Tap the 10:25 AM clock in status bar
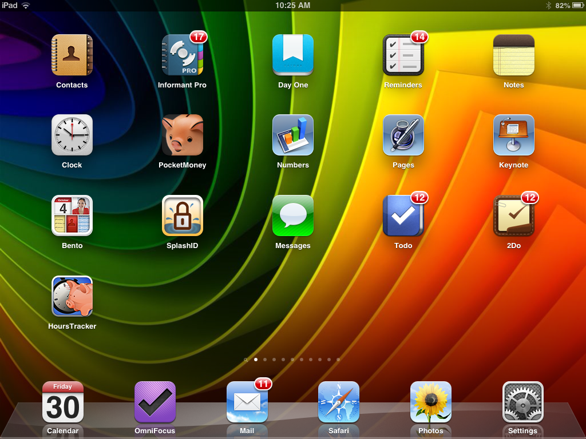The width and height of the screenshot is (586, 439). pos(292,5)
